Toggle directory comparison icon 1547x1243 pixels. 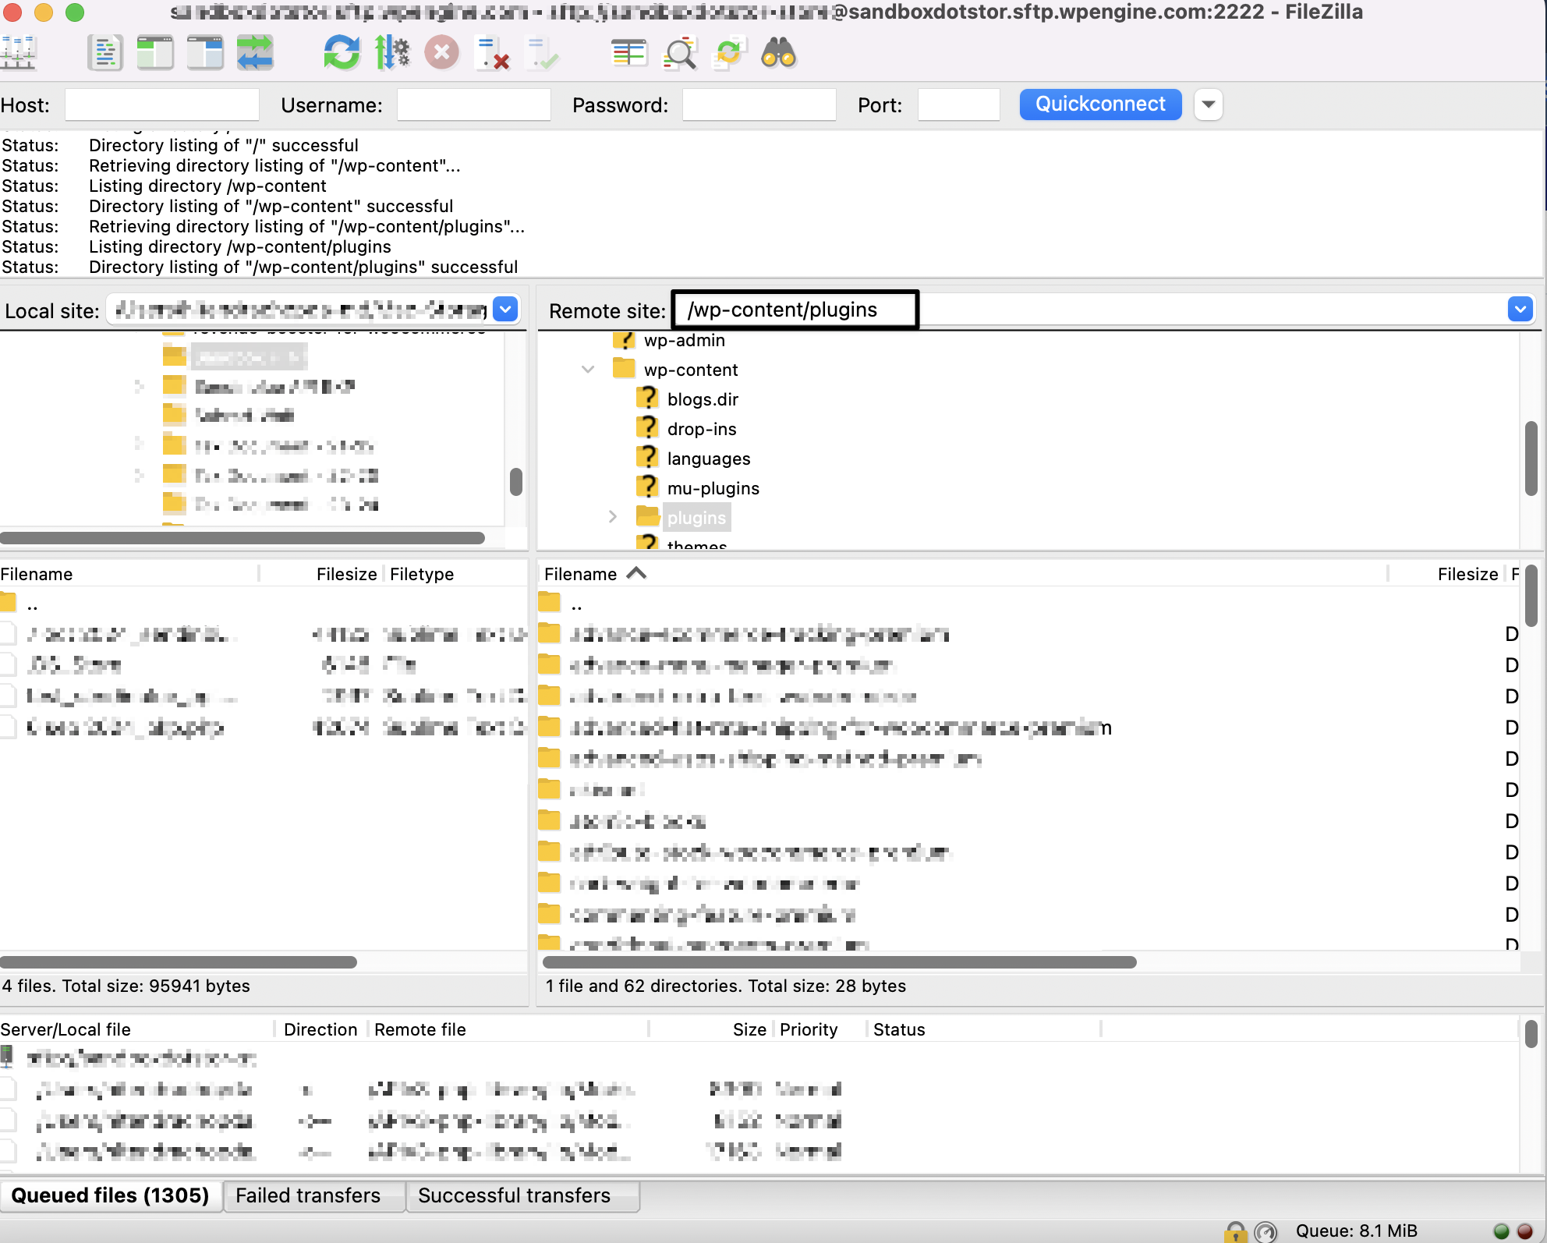[x=679, y=53]
